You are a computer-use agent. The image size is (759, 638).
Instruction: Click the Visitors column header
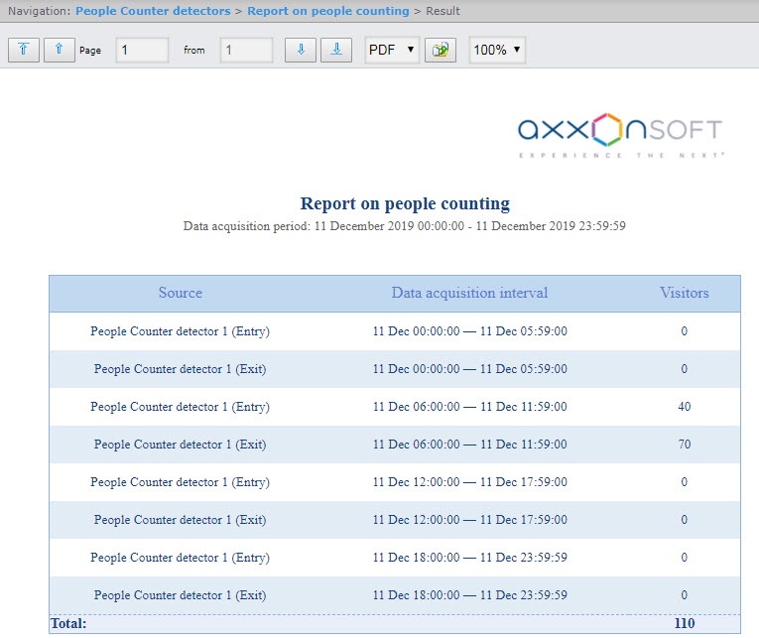684,293
